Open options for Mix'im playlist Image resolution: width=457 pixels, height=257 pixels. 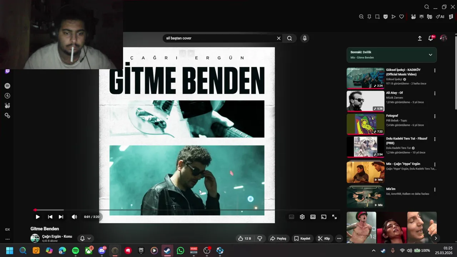coord(435,190)
